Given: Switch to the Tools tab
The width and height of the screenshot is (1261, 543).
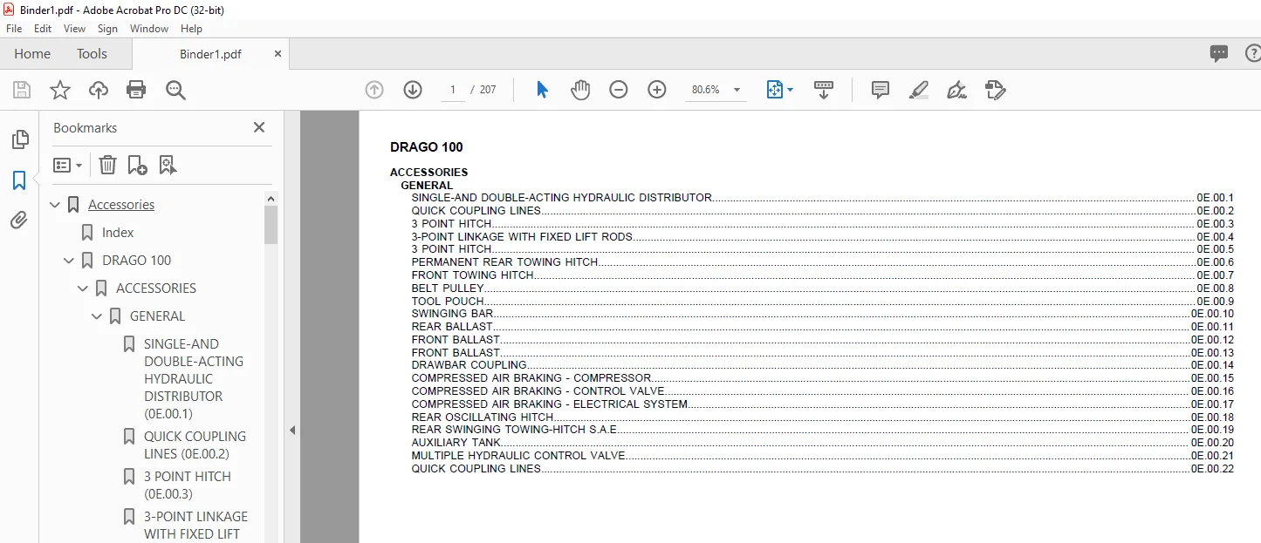Looking at the screenshot, I should pos(92,54).
